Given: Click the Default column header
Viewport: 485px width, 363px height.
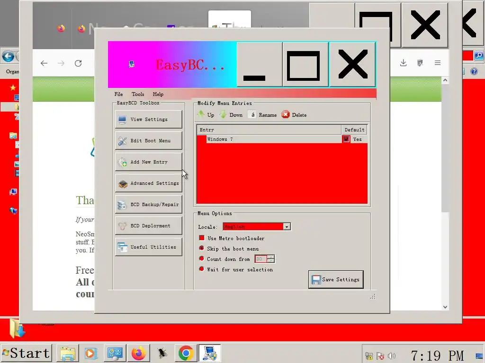Looking at the screenshot, I should (x=354, y=130).
